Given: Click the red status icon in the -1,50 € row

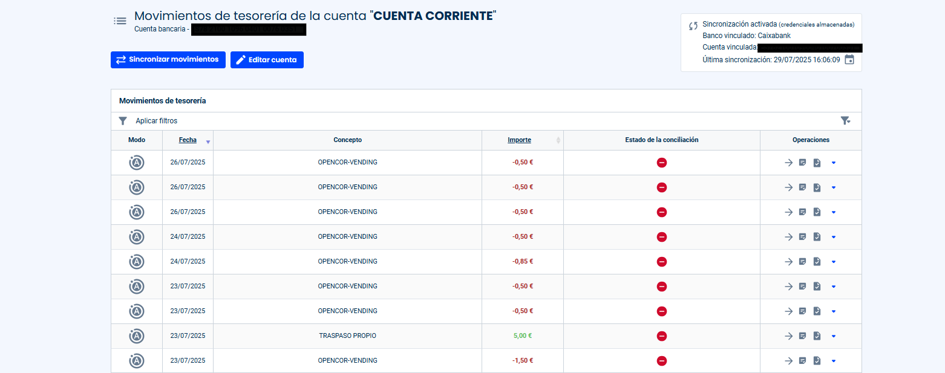Looking at the screenshot, I should [662, 361].
